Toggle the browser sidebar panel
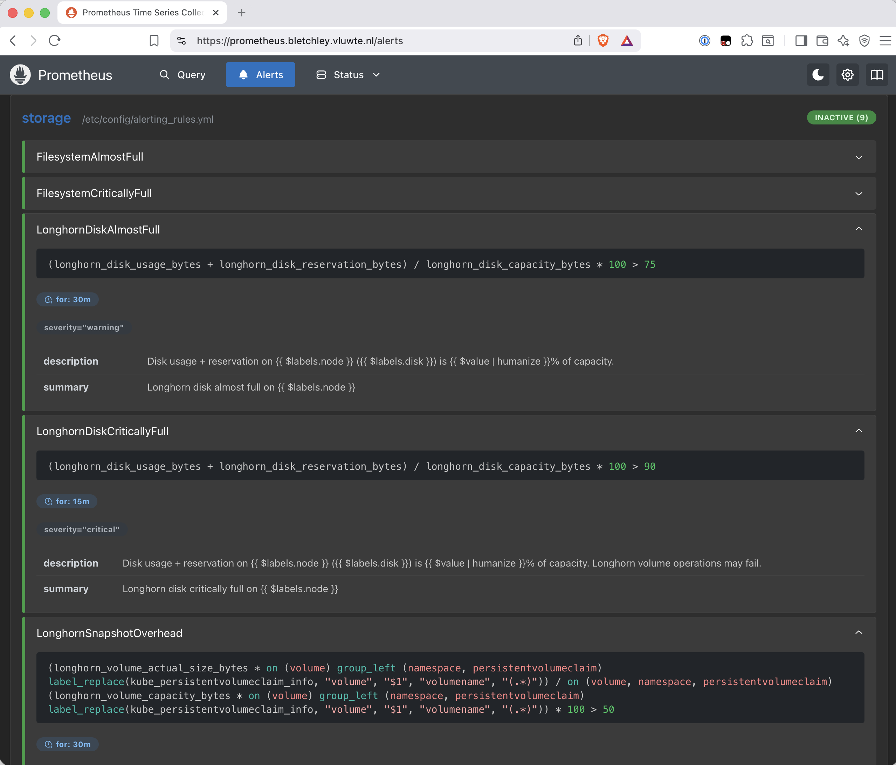This screenshot has width=896, height=765. click(x=801, y=41)
